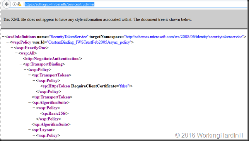The width and height of the screenshot is (249, 141).
Task: Click the targetNamespace schemas.microsoft.com URL value
Action: (x=184, y=37)
